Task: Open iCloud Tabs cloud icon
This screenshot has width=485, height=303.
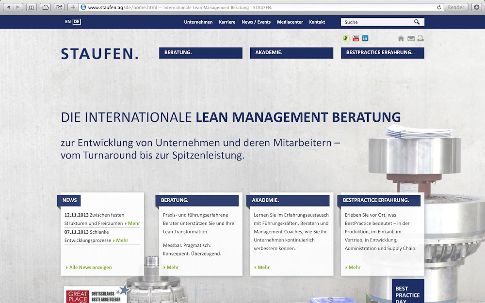Action: point(45,7)
